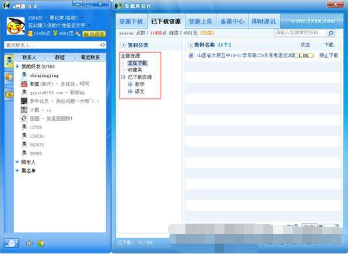Expand the 数学 tree node

[130, 84]
